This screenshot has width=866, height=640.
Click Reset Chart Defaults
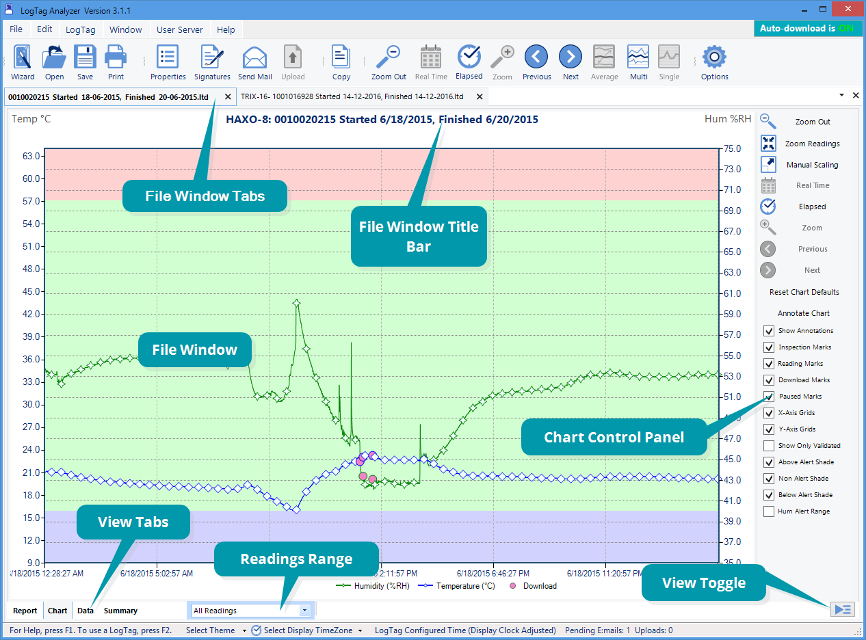click(x=804, y=292)
